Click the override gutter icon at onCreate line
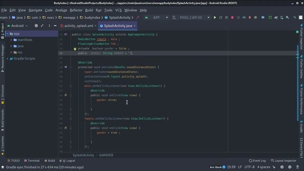Viewport: 304px width, 171px height. pyautogui.click(x=66, y=67)
